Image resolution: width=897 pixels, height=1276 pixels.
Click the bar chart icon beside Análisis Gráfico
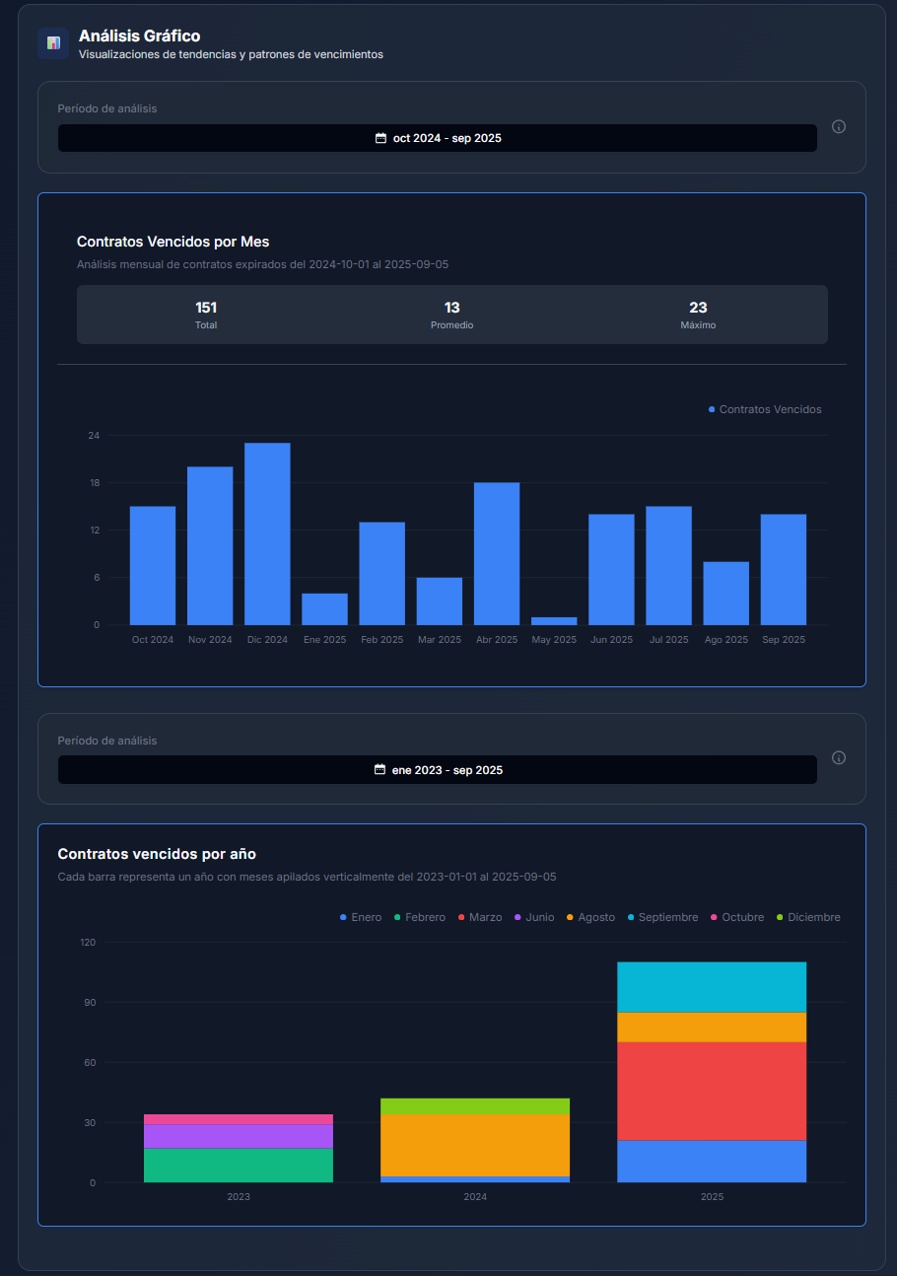pyautogui.click(x=53, y=43)
